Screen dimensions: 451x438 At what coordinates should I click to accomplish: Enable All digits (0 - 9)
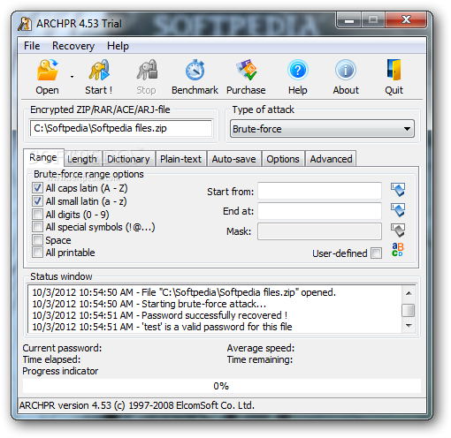point(37,214)
